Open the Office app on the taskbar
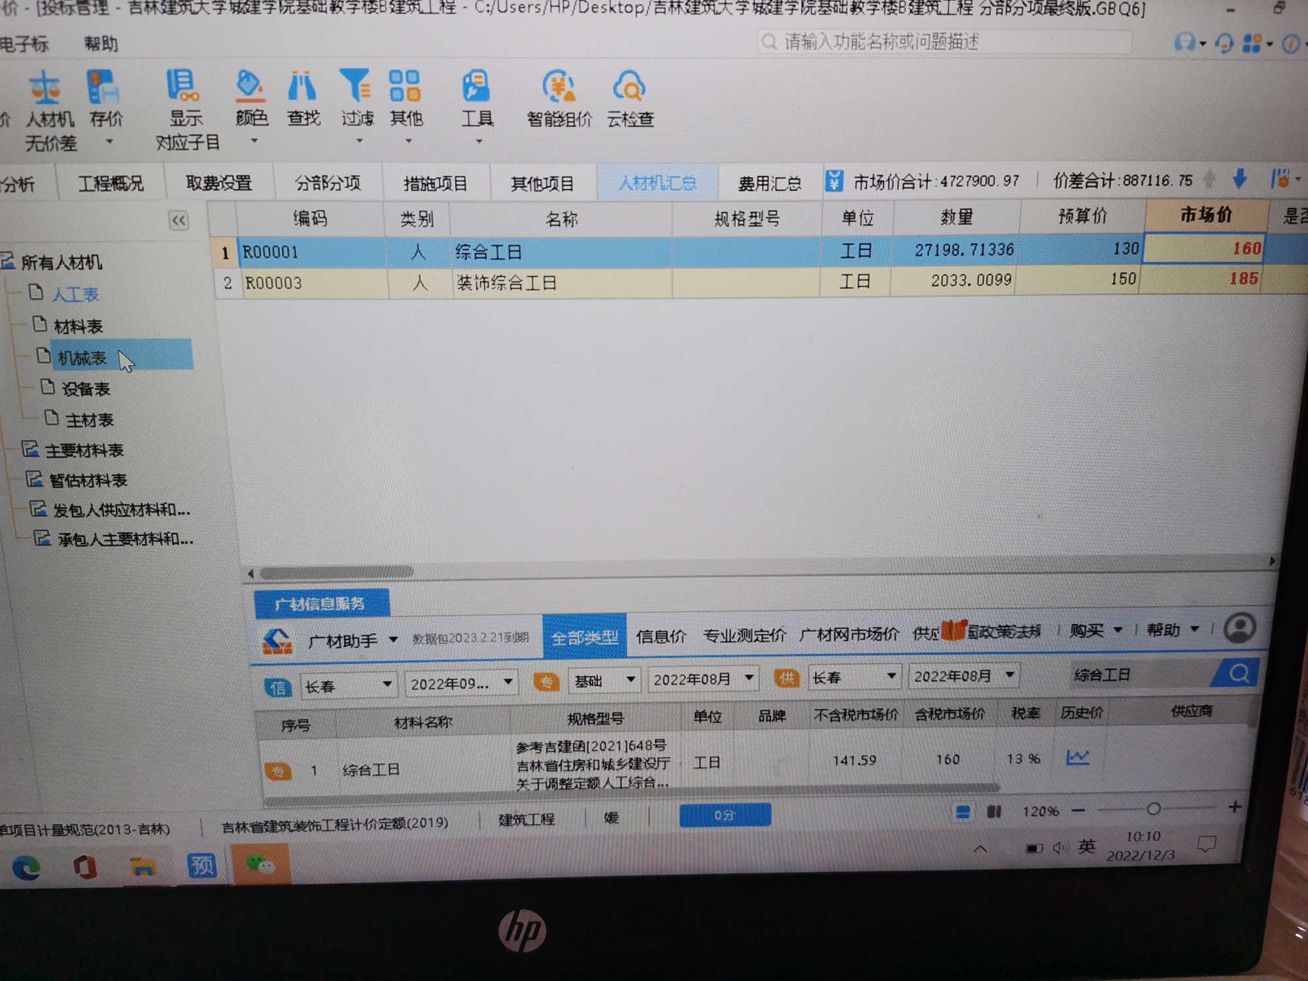The width and height of the screenshot is (1308, 981). [85, 867]
